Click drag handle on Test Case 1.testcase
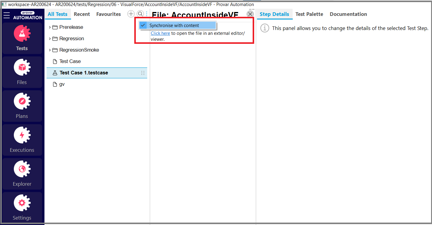The width and height of the screenshot is (432, 225). click(x=143, y=73)
